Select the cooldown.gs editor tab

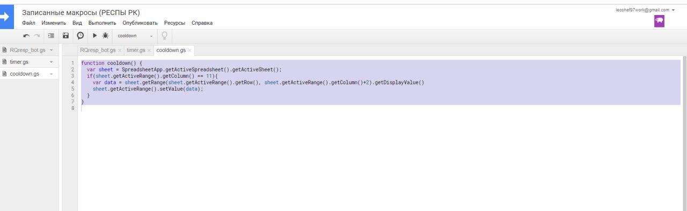(x=171, y=50)
